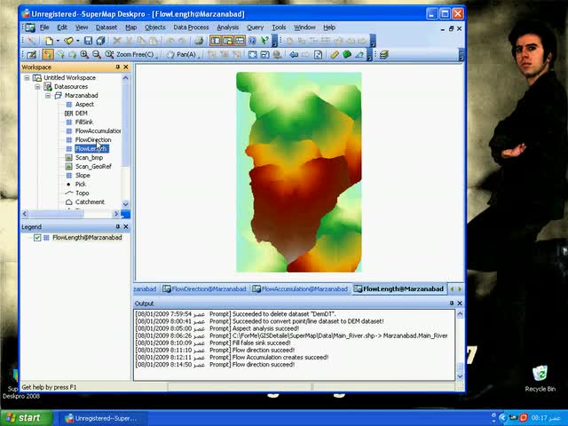This screenshot has height=426, width=568.
Task: Toggle FlowLength@Marzanabad layer visibility checkbox
Action: point(37,238)
